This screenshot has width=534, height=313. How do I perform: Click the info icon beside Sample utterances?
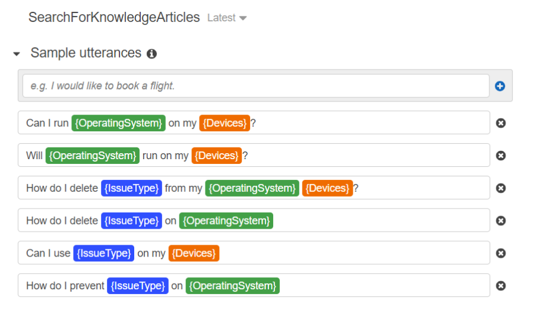click(151, 53)
